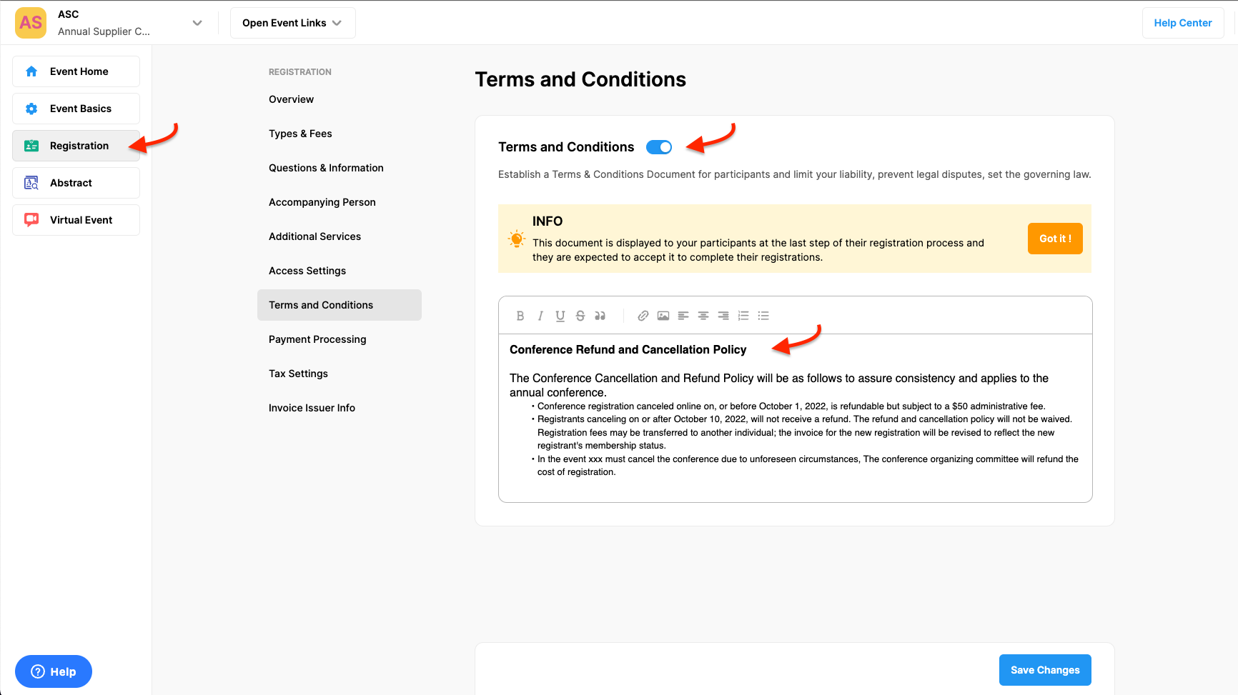Open the Open Event Links dropdown

pyautogui.click(x=292, y=23)
